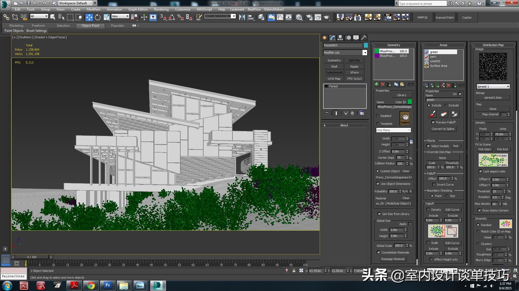Click the TurboSmooth modifier button
Screen dimensions: 519x291
tap(334, 72)
